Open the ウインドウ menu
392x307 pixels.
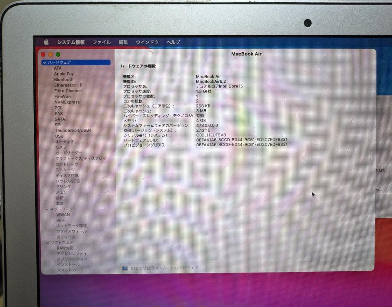147,42
